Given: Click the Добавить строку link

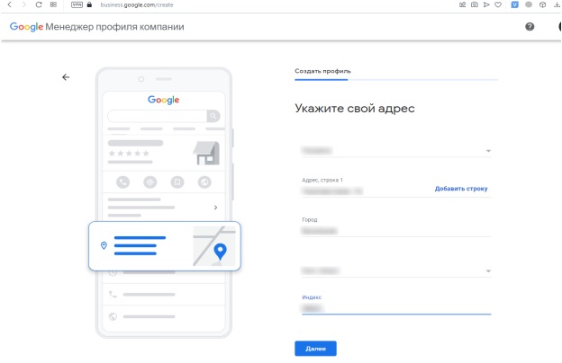Looking at the screenshot, I should tap(462, 189).
